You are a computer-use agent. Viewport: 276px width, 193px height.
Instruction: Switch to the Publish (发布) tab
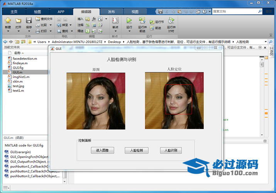(x=111, y=12)
